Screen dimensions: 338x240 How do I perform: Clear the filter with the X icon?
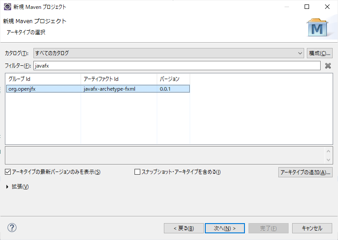(x=328, y=66)
